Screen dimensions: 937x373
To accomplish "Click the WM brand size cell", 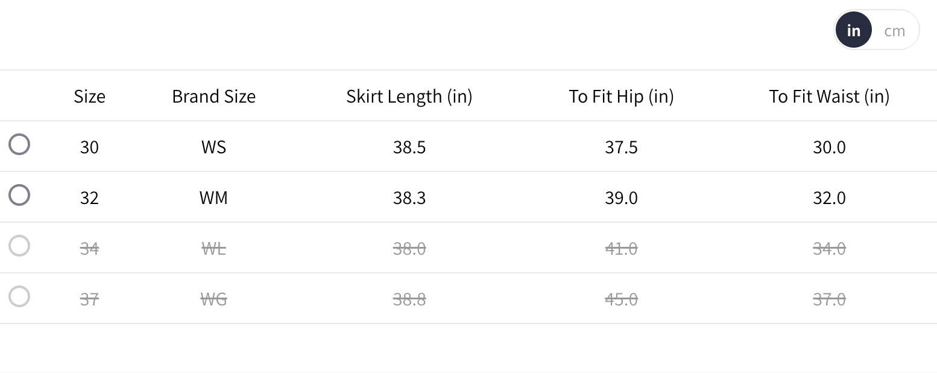I will pos(213,198).
